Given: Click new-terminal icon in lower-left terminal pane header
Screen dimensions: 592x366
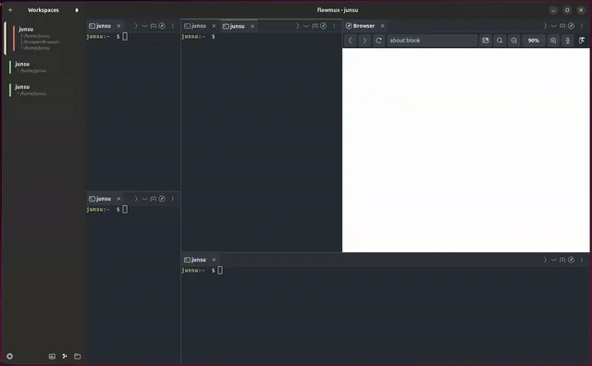Looking at the screenshot, I should 154,199.
